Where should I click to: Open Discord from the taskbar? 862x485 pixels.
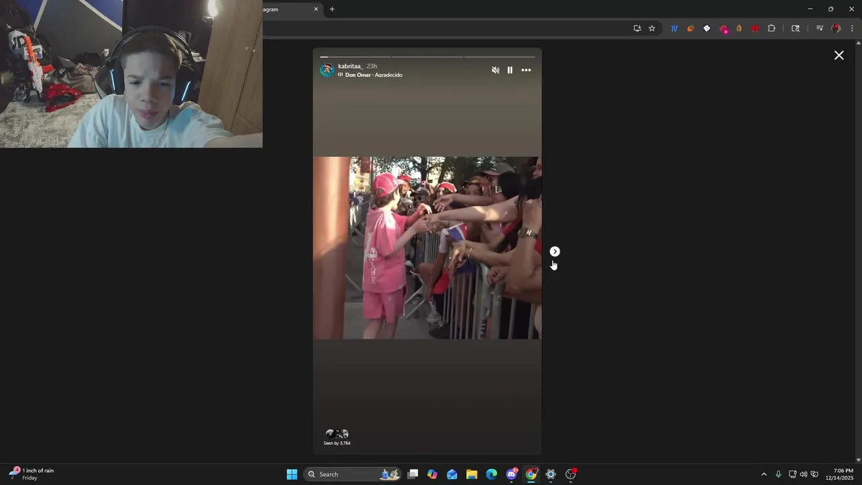click(x=511, y=474)
